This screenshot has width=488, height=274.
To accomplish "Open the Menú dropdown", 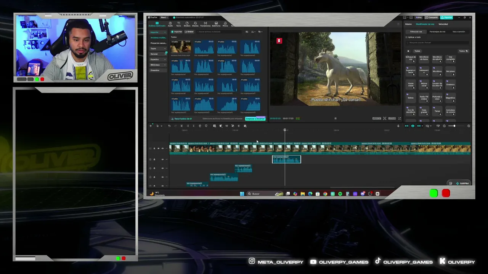I will [164, 18].
